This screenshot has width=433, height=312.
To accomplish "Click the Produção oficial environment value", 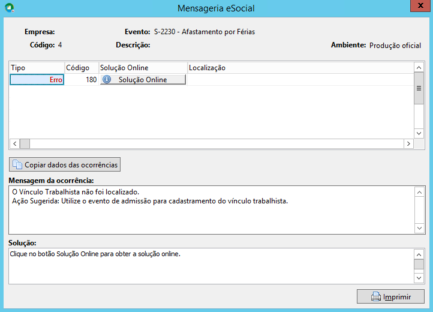I will [395, 46].
